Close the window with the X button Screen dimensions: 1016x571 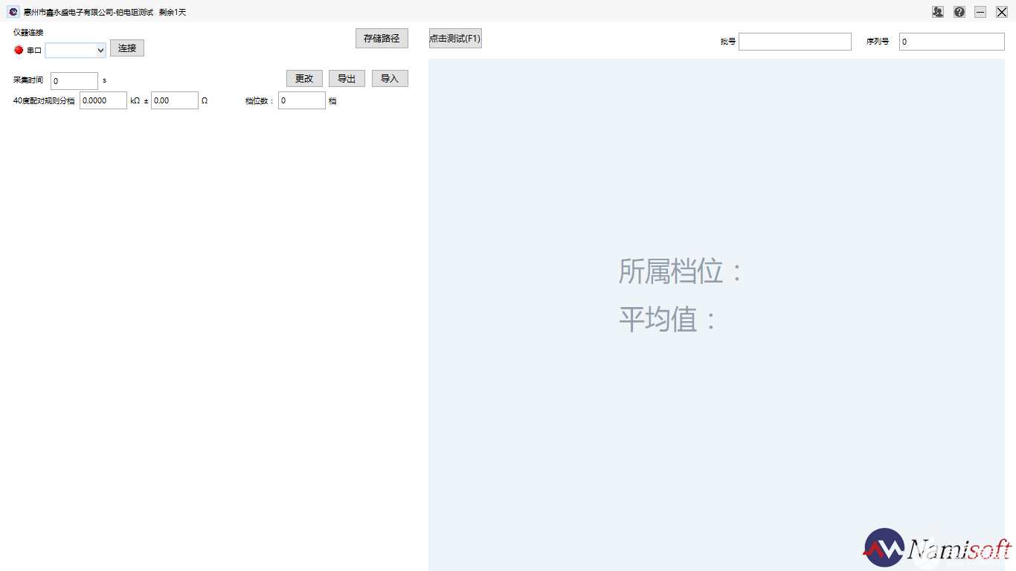1002,12
